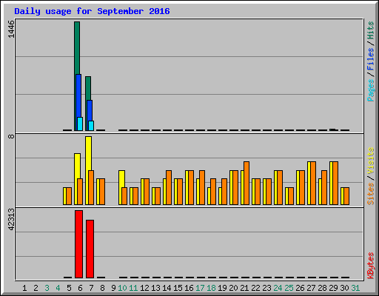Click the orange Sites legend label
The width and height of the screenshot is (379, 296).
coord(370,194)
